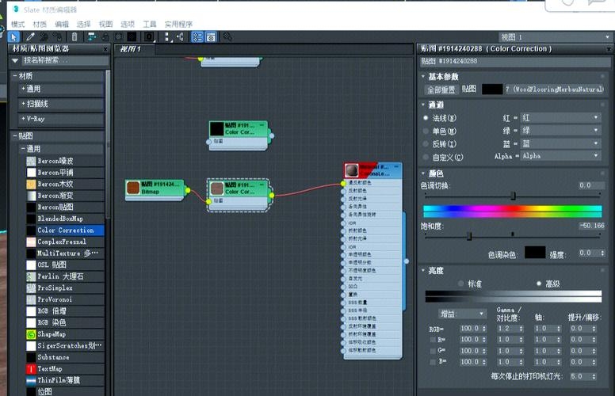Screen dimensions: 615x396
Task: Toggle the Material/Map Browser panel icon
Action: point(197,37)
